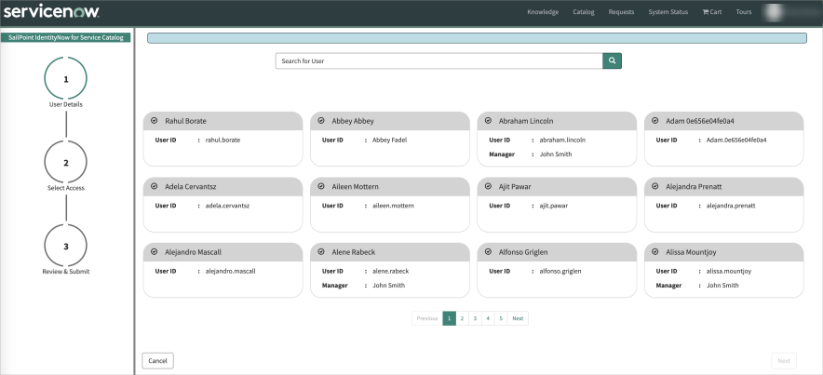This screenshot has height=375, width=823.
Task: Go to pagination page 5
Action: coord(501,318)
